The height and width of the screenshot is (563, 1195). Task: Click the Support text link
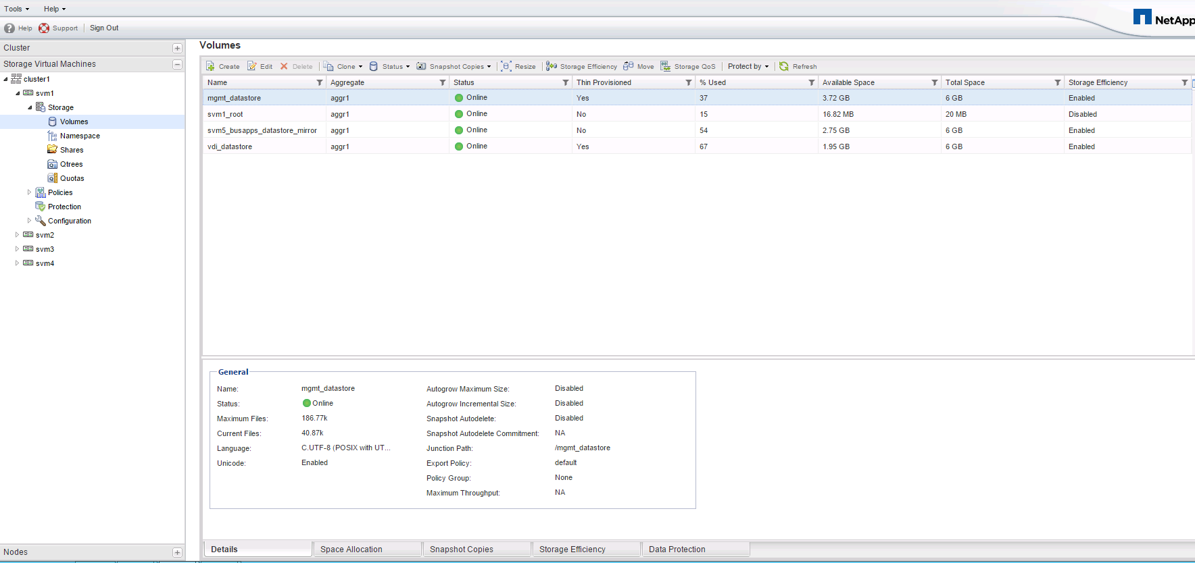(x=65, y=28)
